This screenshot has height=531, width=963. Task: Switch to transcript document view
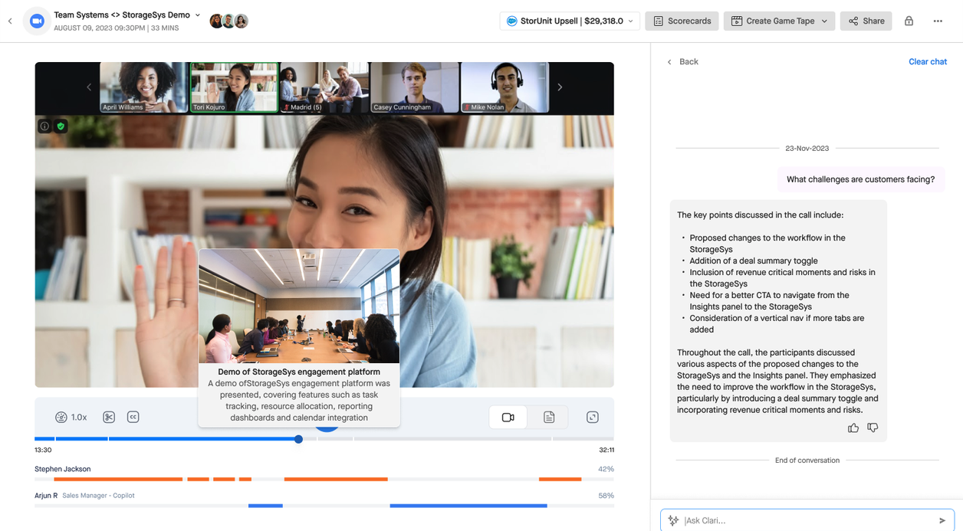click(x=549, y=417)
